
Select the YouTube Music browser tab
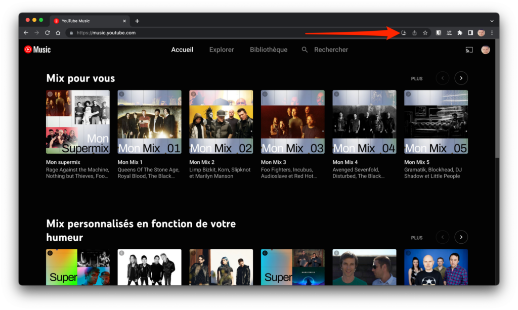click(90, 21)
